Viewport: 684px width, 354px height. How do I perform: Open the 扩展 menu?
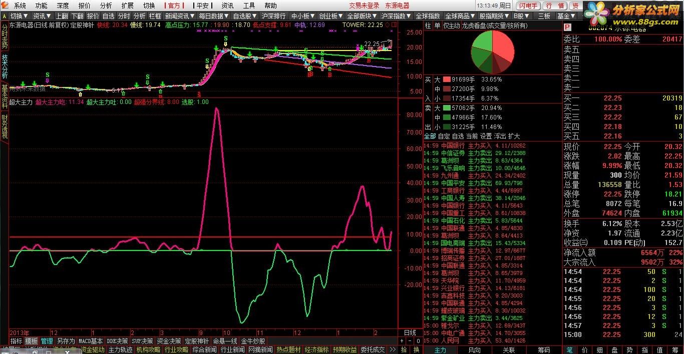127,5
